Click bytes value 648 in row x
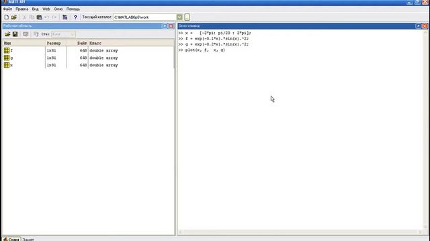The height and width of the screenshot is (241, 430). (x=83, y=65)
